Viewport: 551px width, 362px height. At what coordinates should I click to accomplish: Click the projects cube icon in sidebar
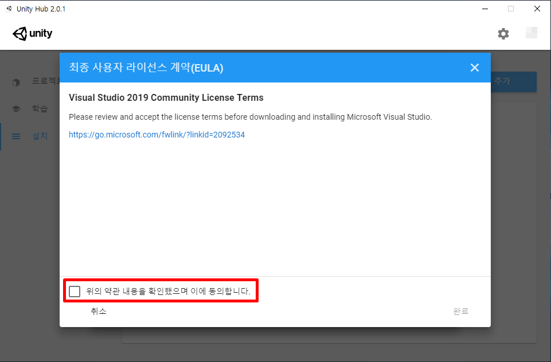coord(16,82)
